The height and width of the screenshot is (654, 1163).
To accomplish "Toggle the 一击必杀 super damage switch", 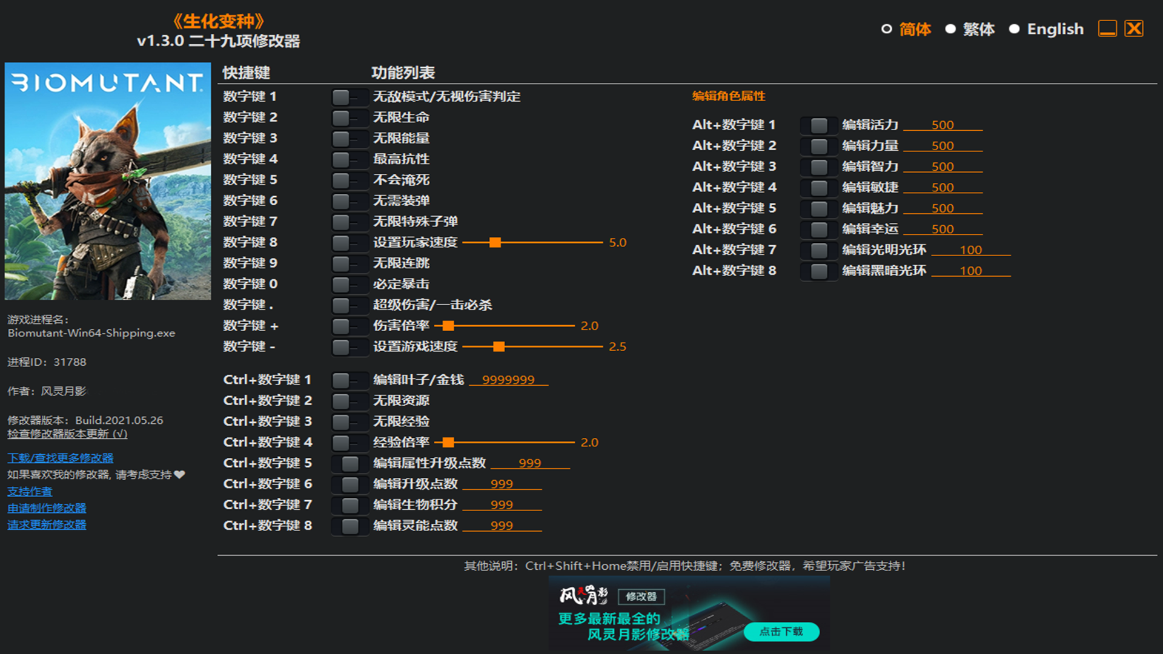I will click(x=350, y=305).
